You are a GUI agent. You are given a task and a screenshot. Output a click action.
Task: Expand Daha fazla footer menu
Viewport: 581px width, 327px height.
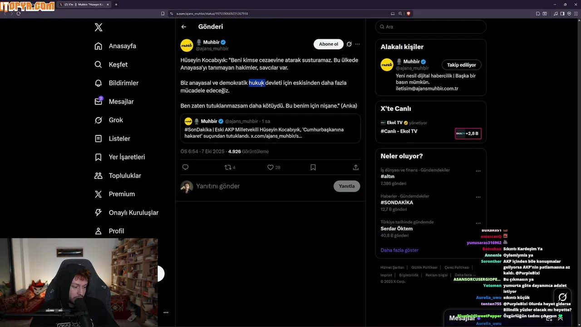pyautogui.click(x=465, y=275)
